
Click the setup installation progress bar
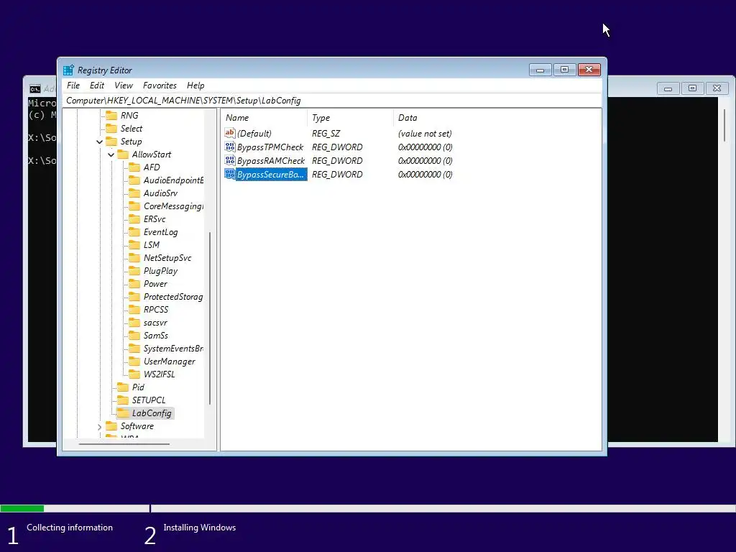pyautogui.click(x=368, y=508)
